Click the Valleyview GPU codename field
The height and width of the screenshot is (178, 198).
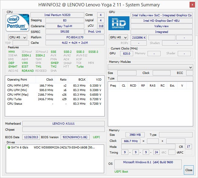pyautogui.click(x=161, y=26)
